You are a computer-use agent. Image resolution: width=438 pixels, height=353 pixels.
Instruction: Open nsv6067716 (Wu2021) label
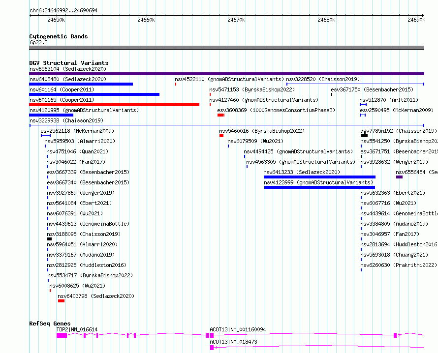(x=389, y=203)
